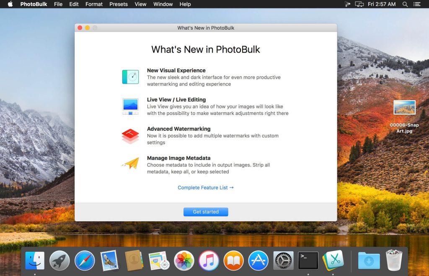Screen dimensions: 429x276
Task: Follow the Complete Feature List link
Action: click(x=205, y=188)
